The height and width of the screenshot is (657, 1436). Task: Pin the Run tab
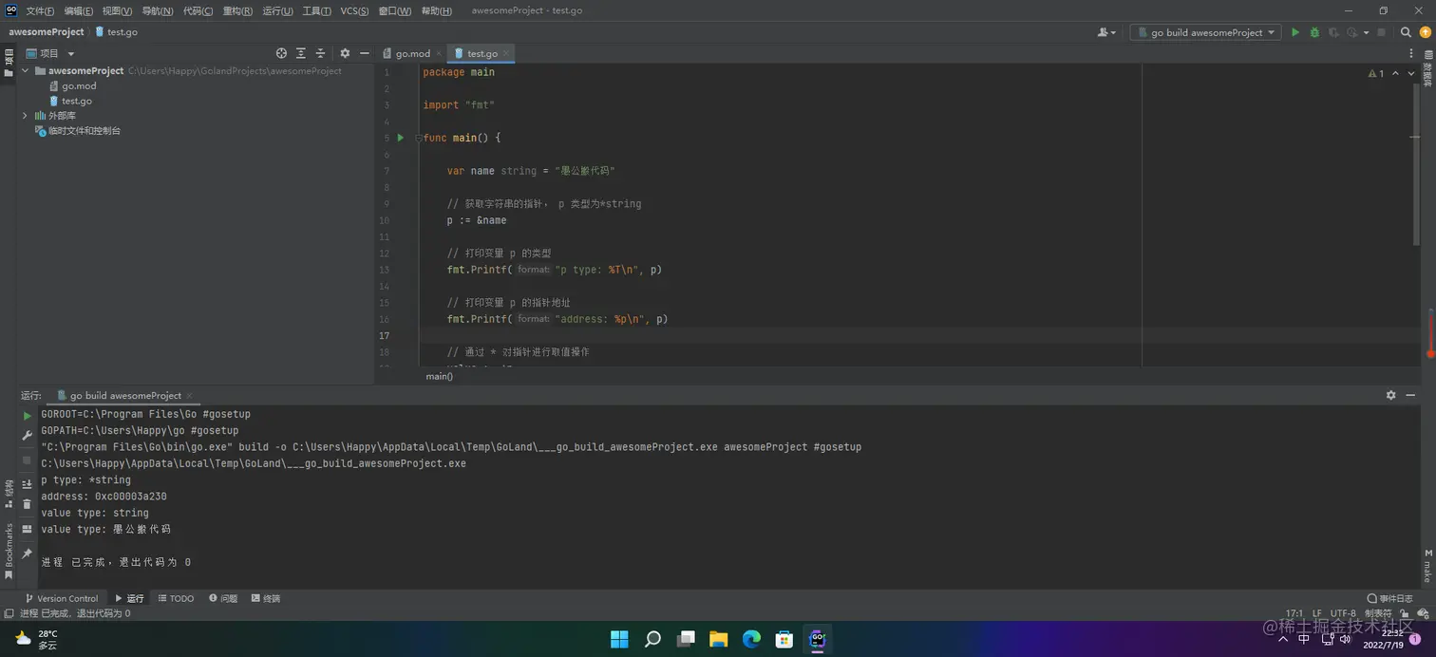click(x=27, y=554)
